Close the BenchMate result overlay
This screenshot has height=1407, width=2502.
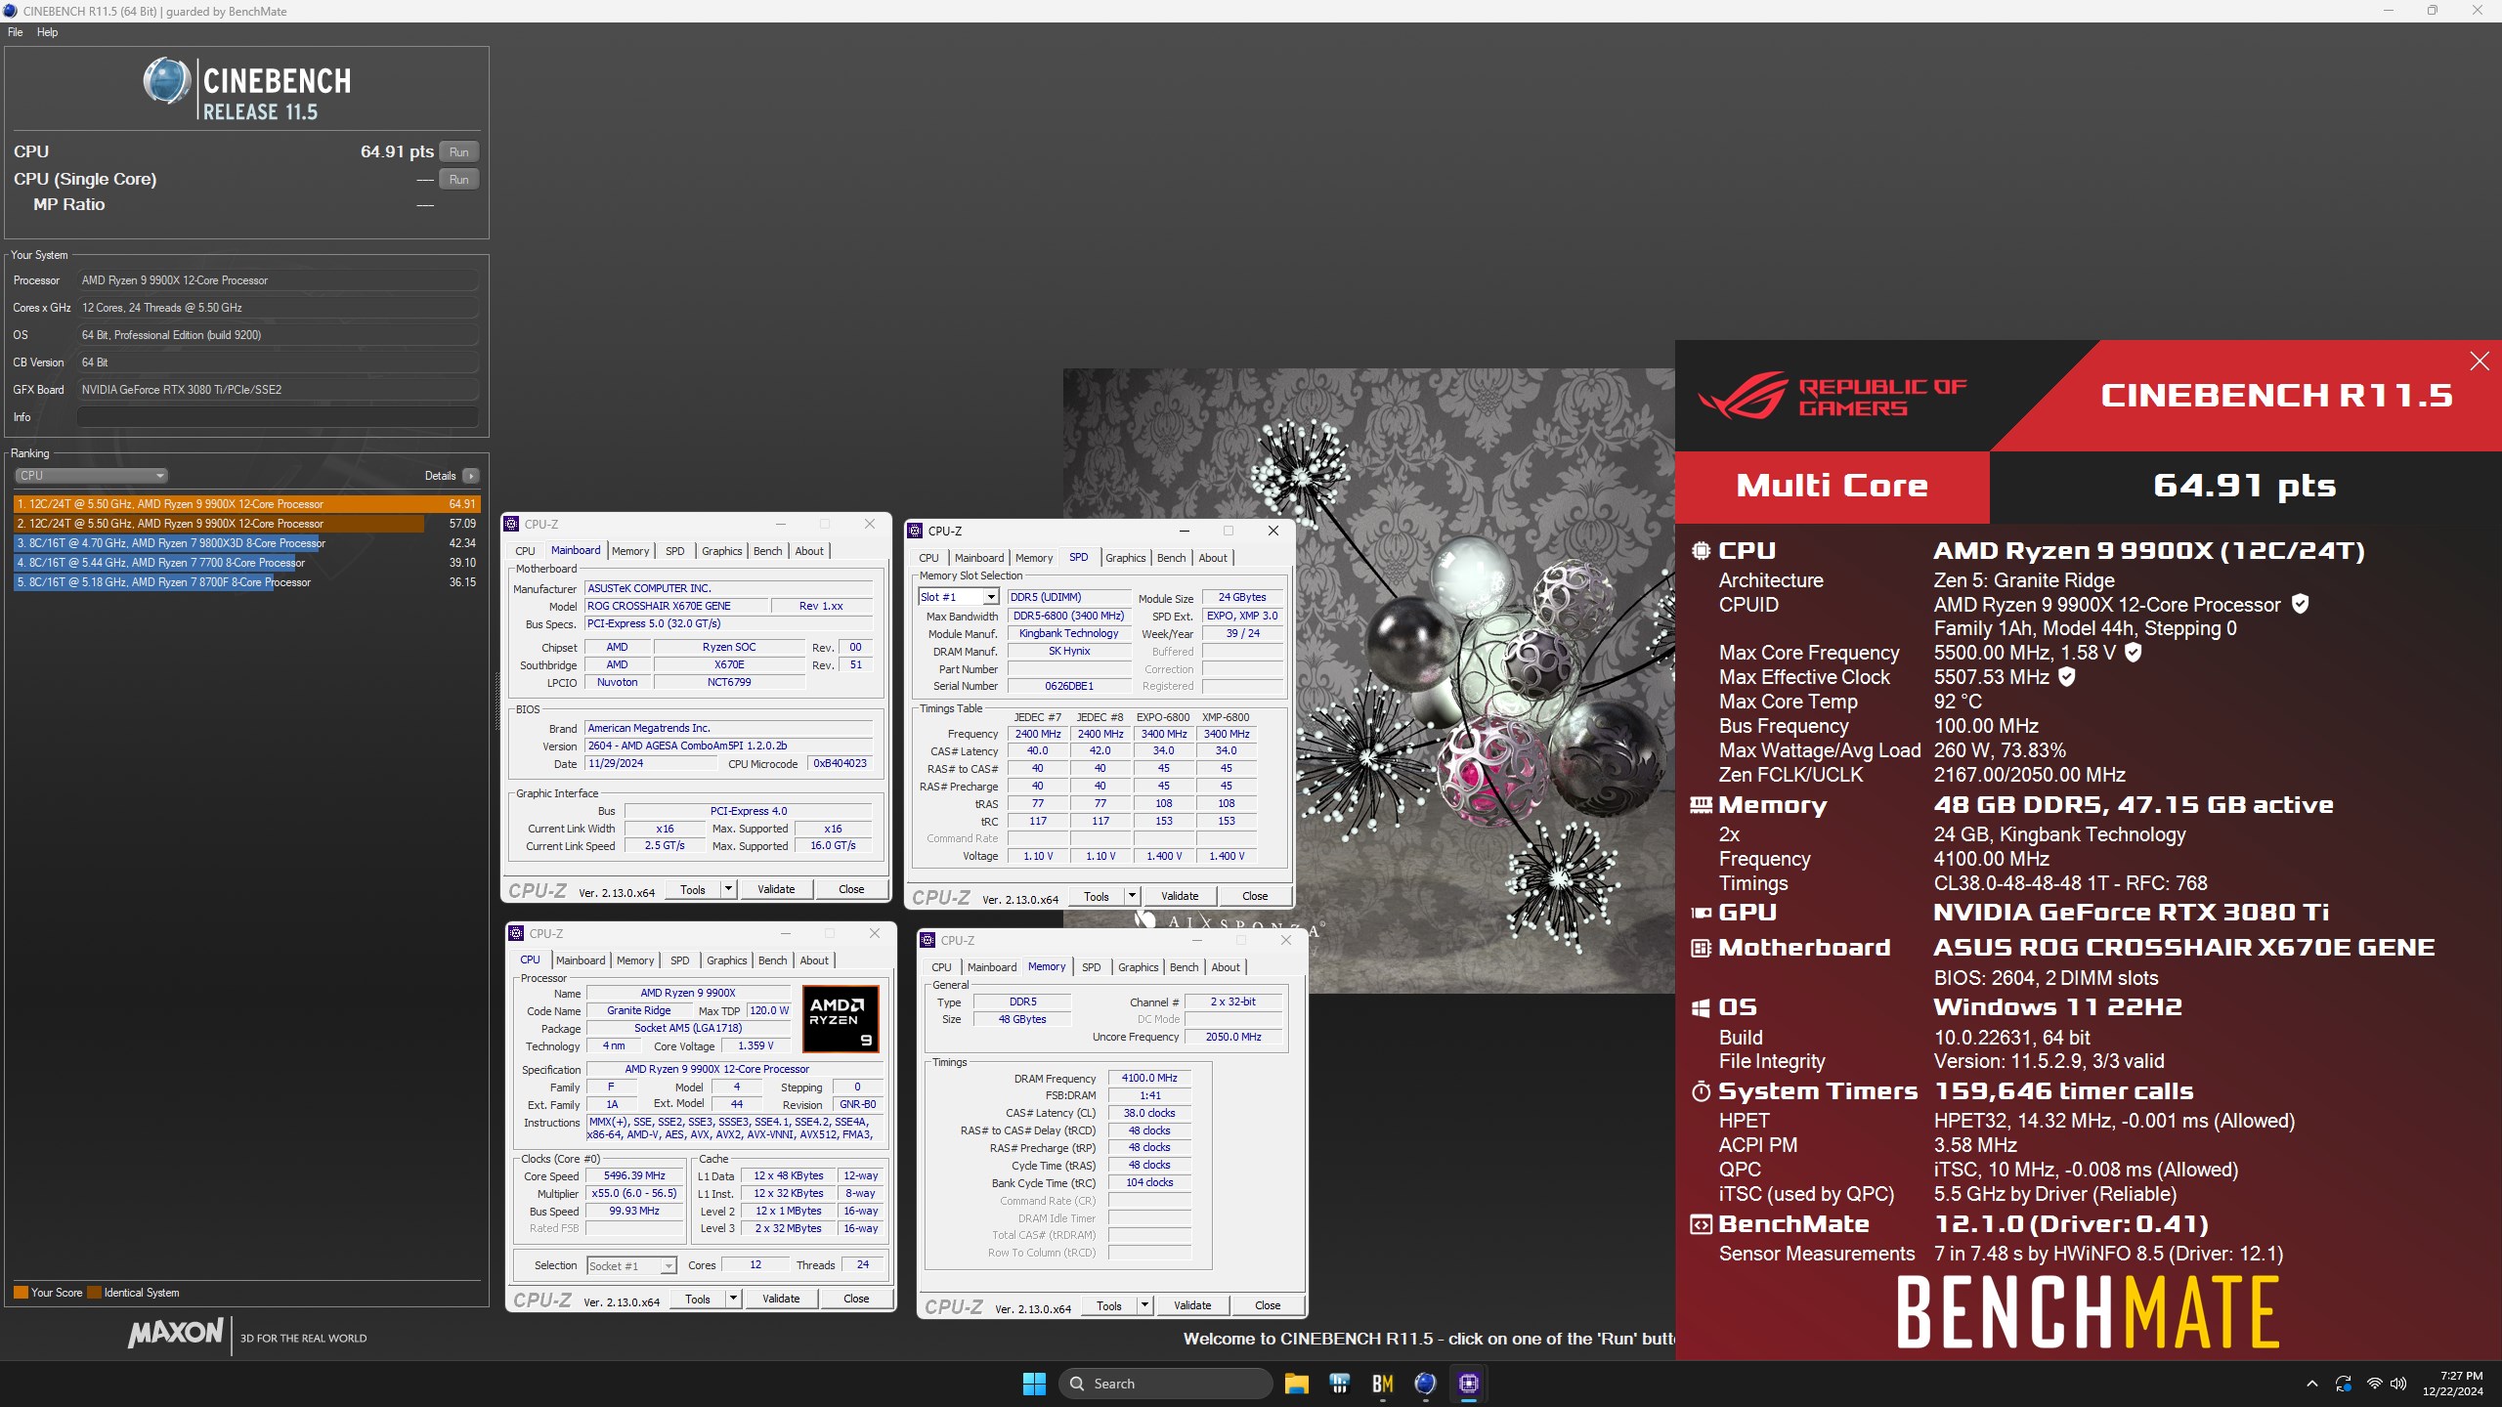pyautogui.click(x=2480, y=362)
